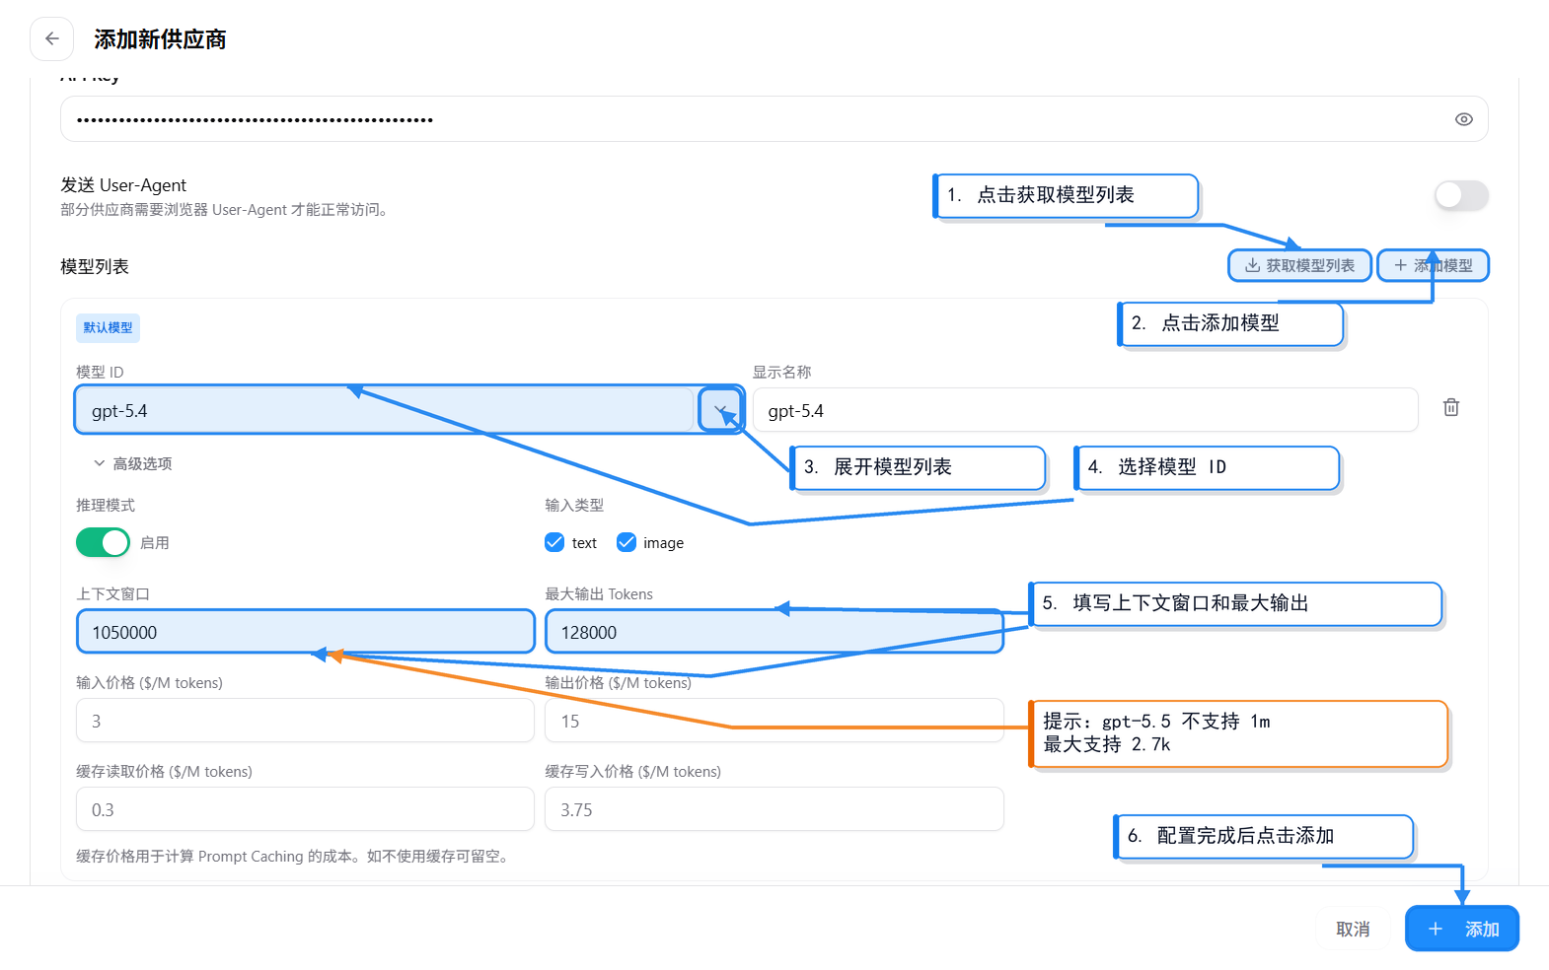Click the 默认模型 badge
The height and width of the screenshot is (970, 1549).
pyautogui.click(x=108, y=327)
